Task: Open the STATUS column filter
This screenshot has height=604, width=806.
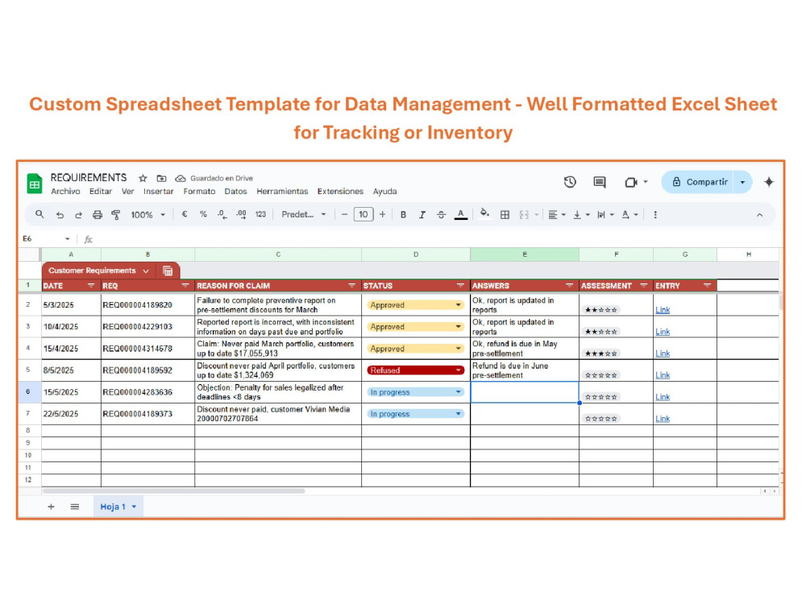Action: 460,286
